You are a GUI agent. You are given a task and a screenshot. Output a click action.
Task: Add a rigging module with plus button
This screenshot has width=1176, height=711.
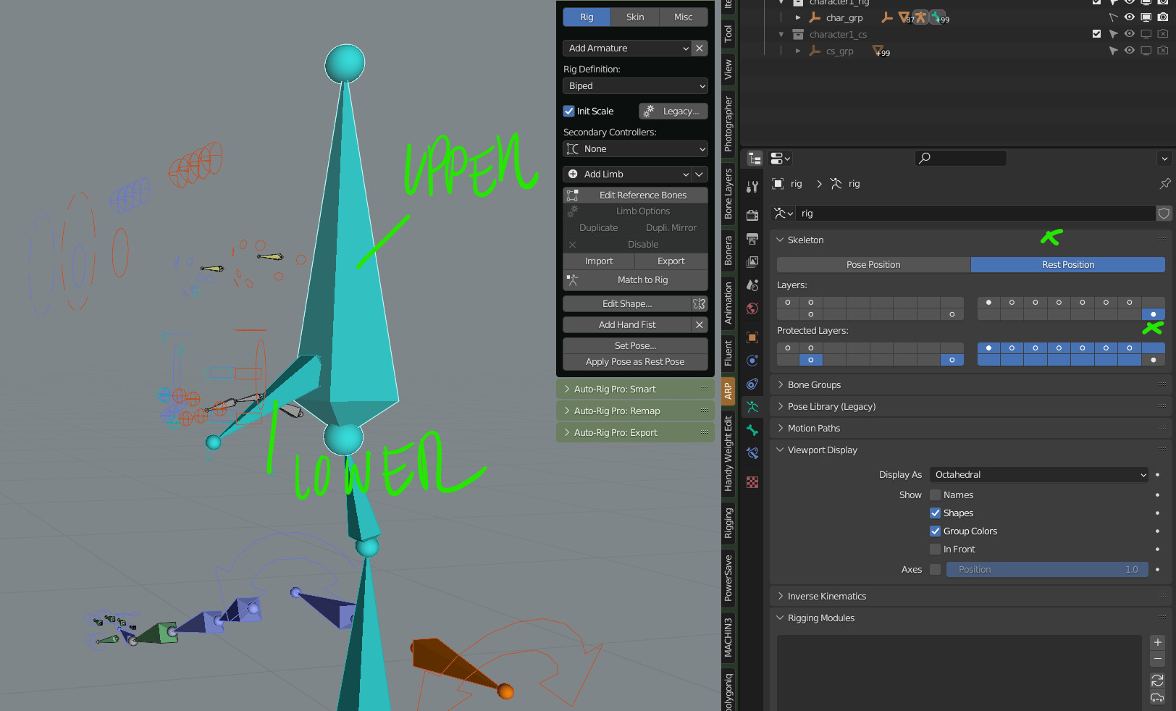click(1157, 642)
